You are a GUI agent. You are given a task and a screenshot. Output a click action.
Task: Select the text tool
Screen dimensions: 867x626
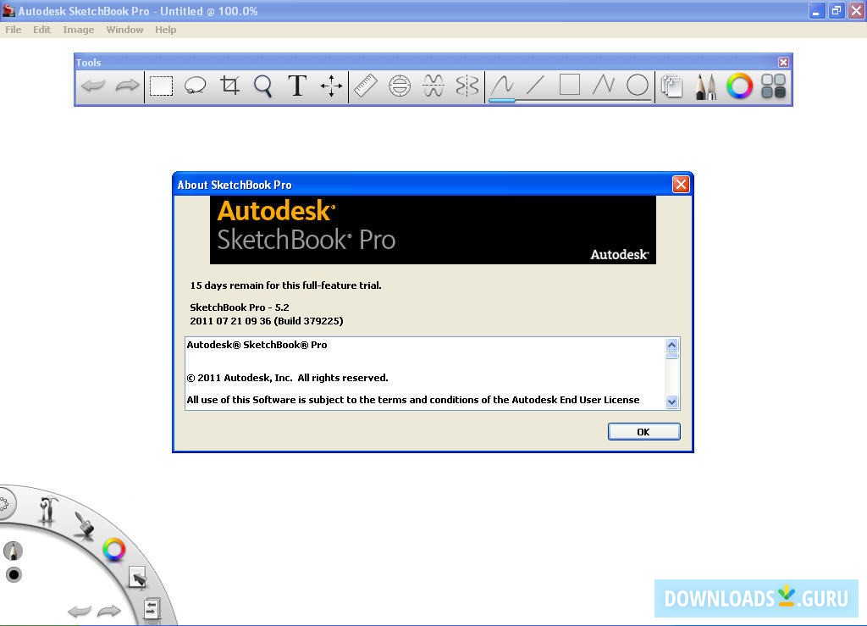coord(296,86)
